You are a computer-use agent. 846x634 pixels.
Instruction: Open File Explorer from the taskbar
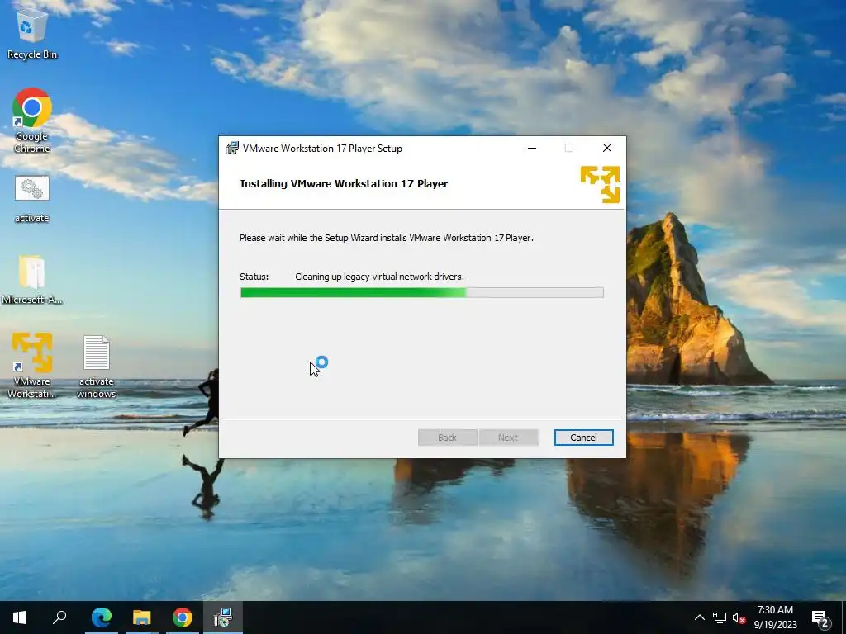[x=142, y=617]
